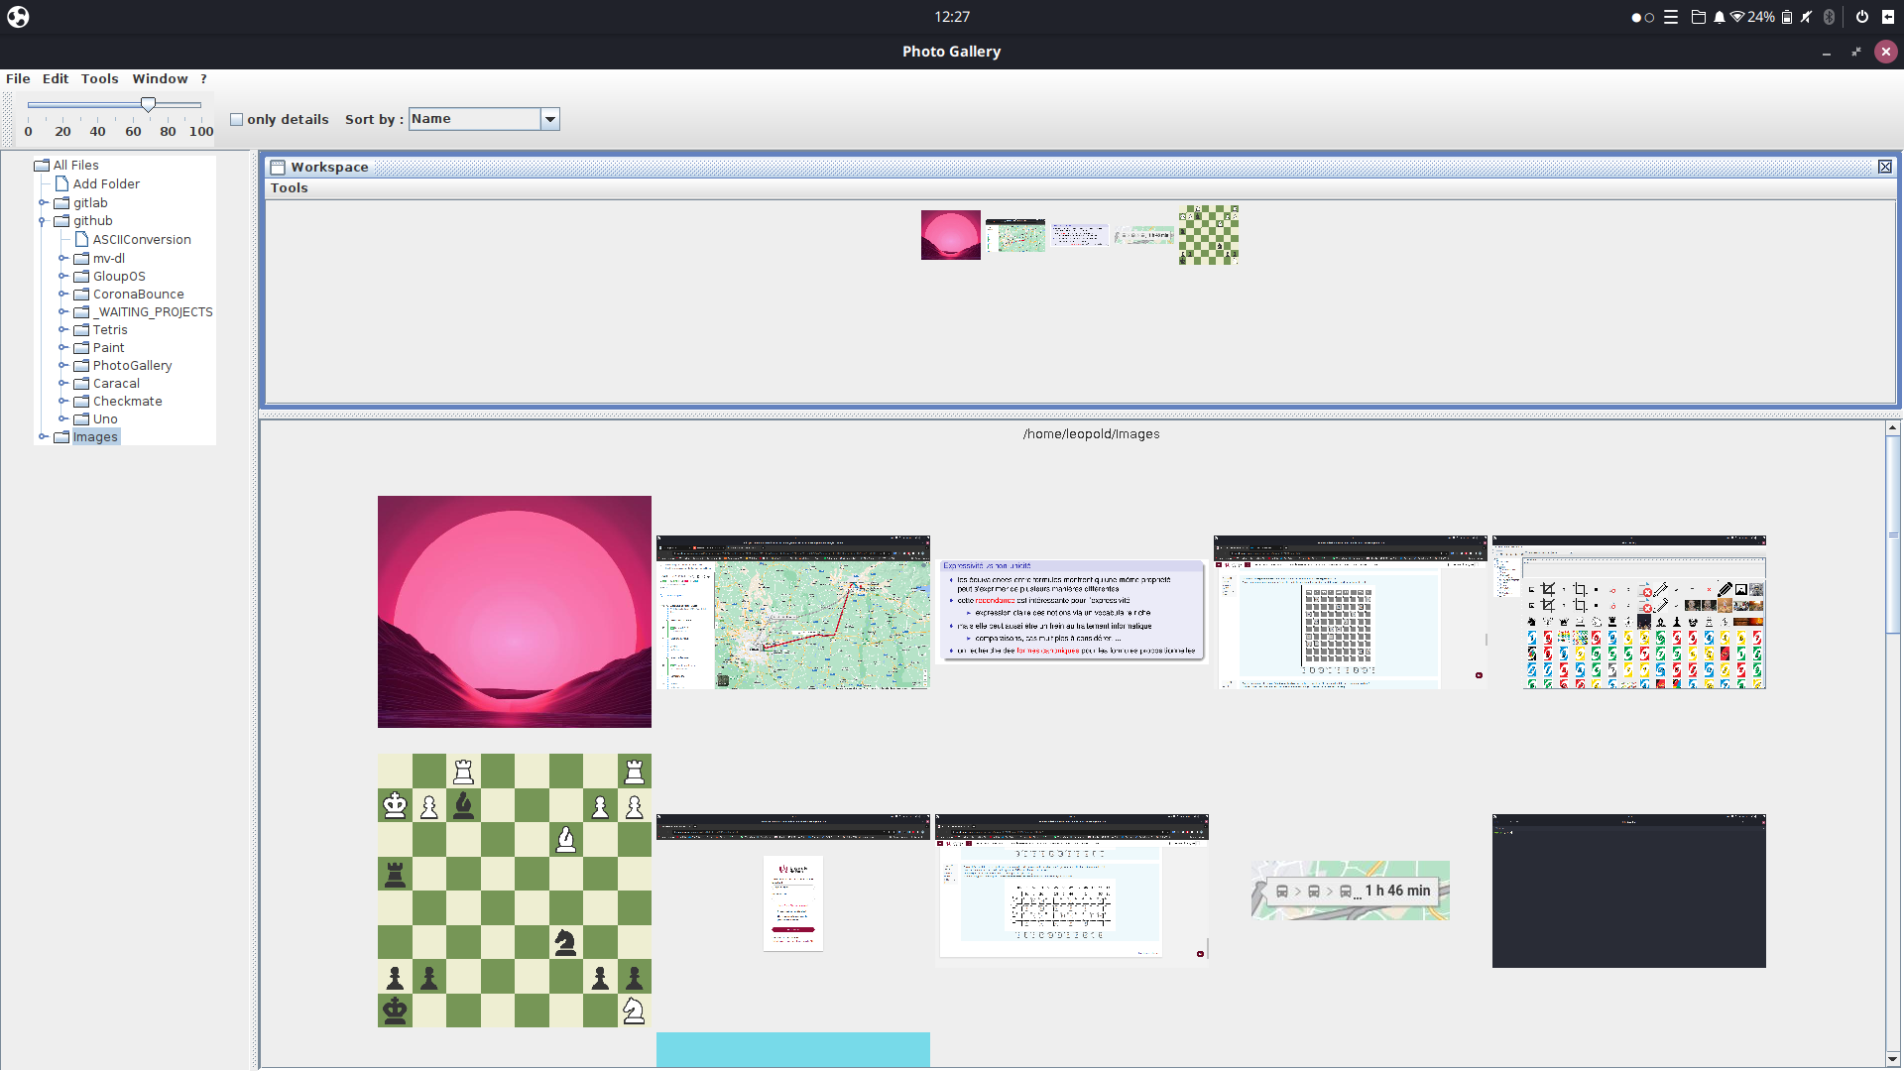The image size is (1904, 1071).
Task: Open the File menu
Action: point(18,79)
